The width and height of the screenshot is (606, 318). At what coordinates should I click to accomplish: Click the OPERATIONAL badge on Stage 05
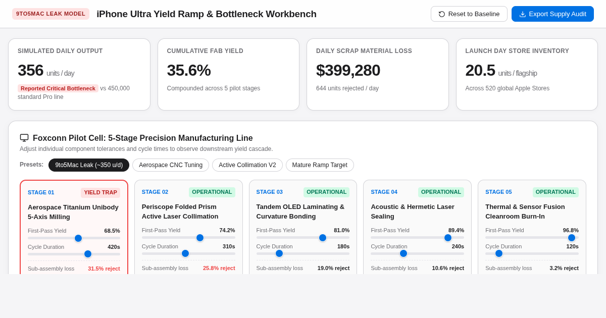pyautogui.click(x=555, y=192)
